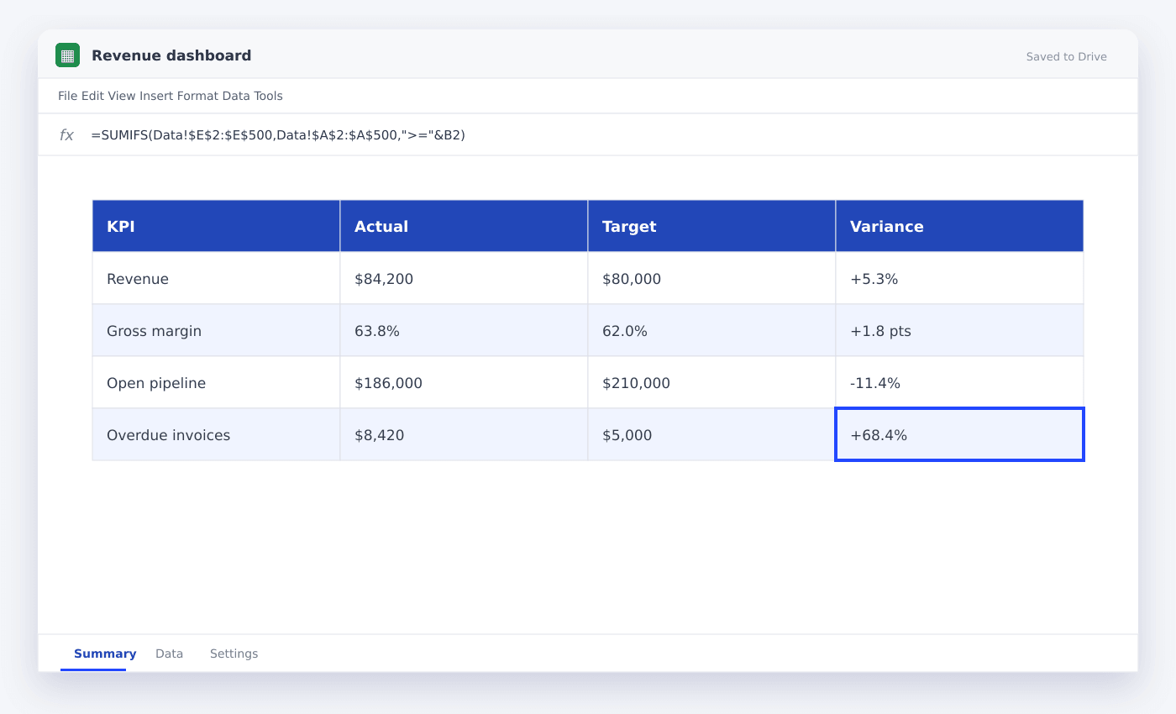
Task: Select the Variance header cell
Action: coord(959,226)
